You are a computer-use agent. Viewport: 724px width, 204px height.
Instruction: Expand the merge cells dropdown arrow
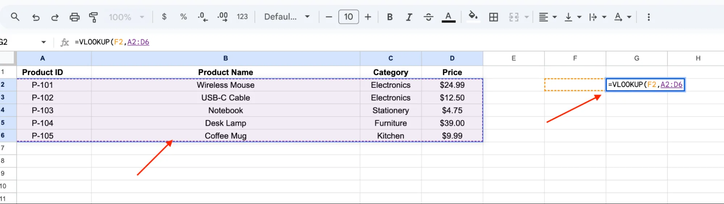point(527,17)
